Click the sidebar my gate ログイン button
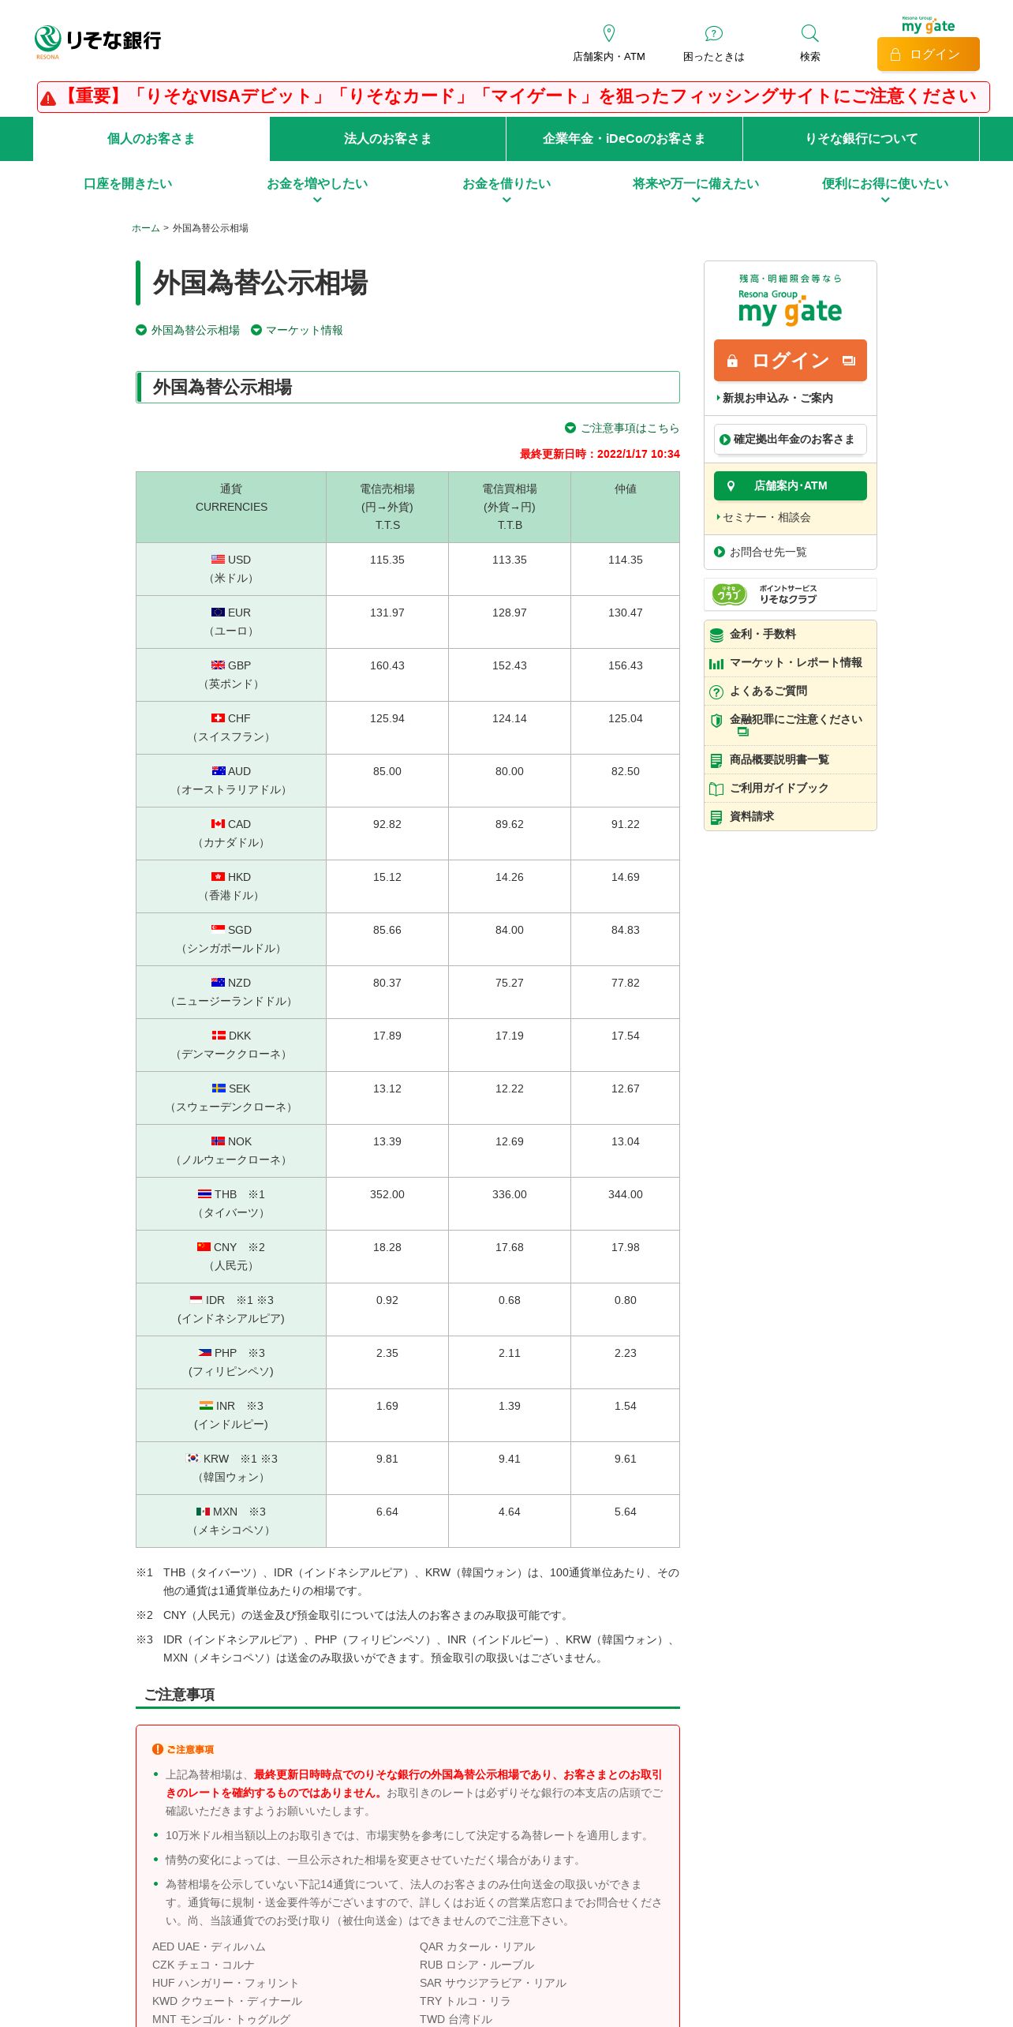Screen dimensions: 1013x2027 791,361
